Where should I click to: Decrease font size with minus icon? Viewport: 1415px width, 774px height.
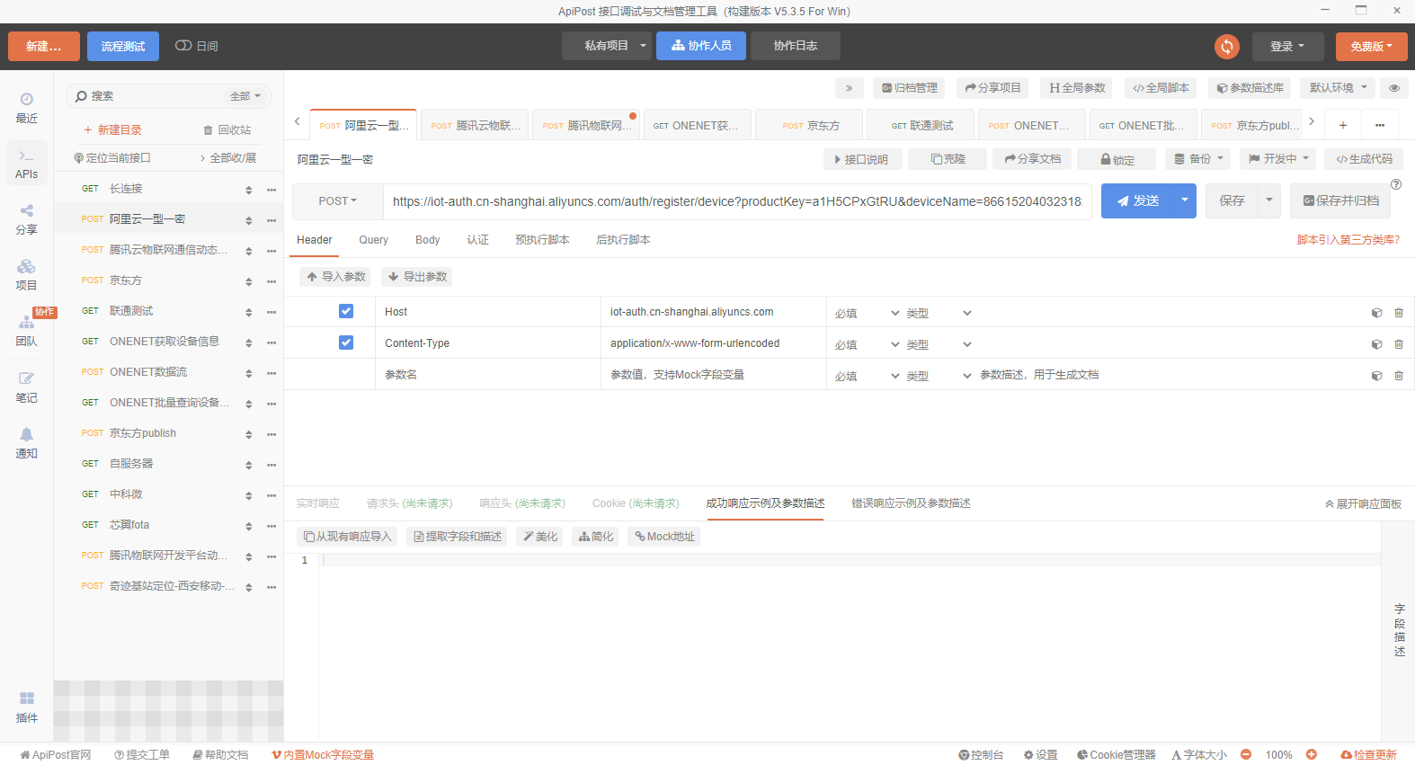1246,755
